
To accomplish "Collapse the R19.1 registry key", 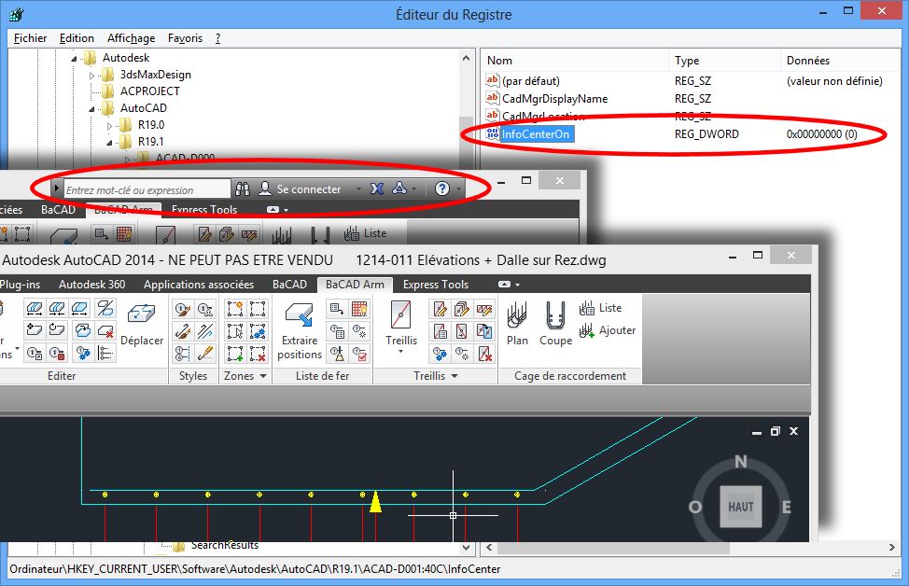I will click(x=109, y=143).
